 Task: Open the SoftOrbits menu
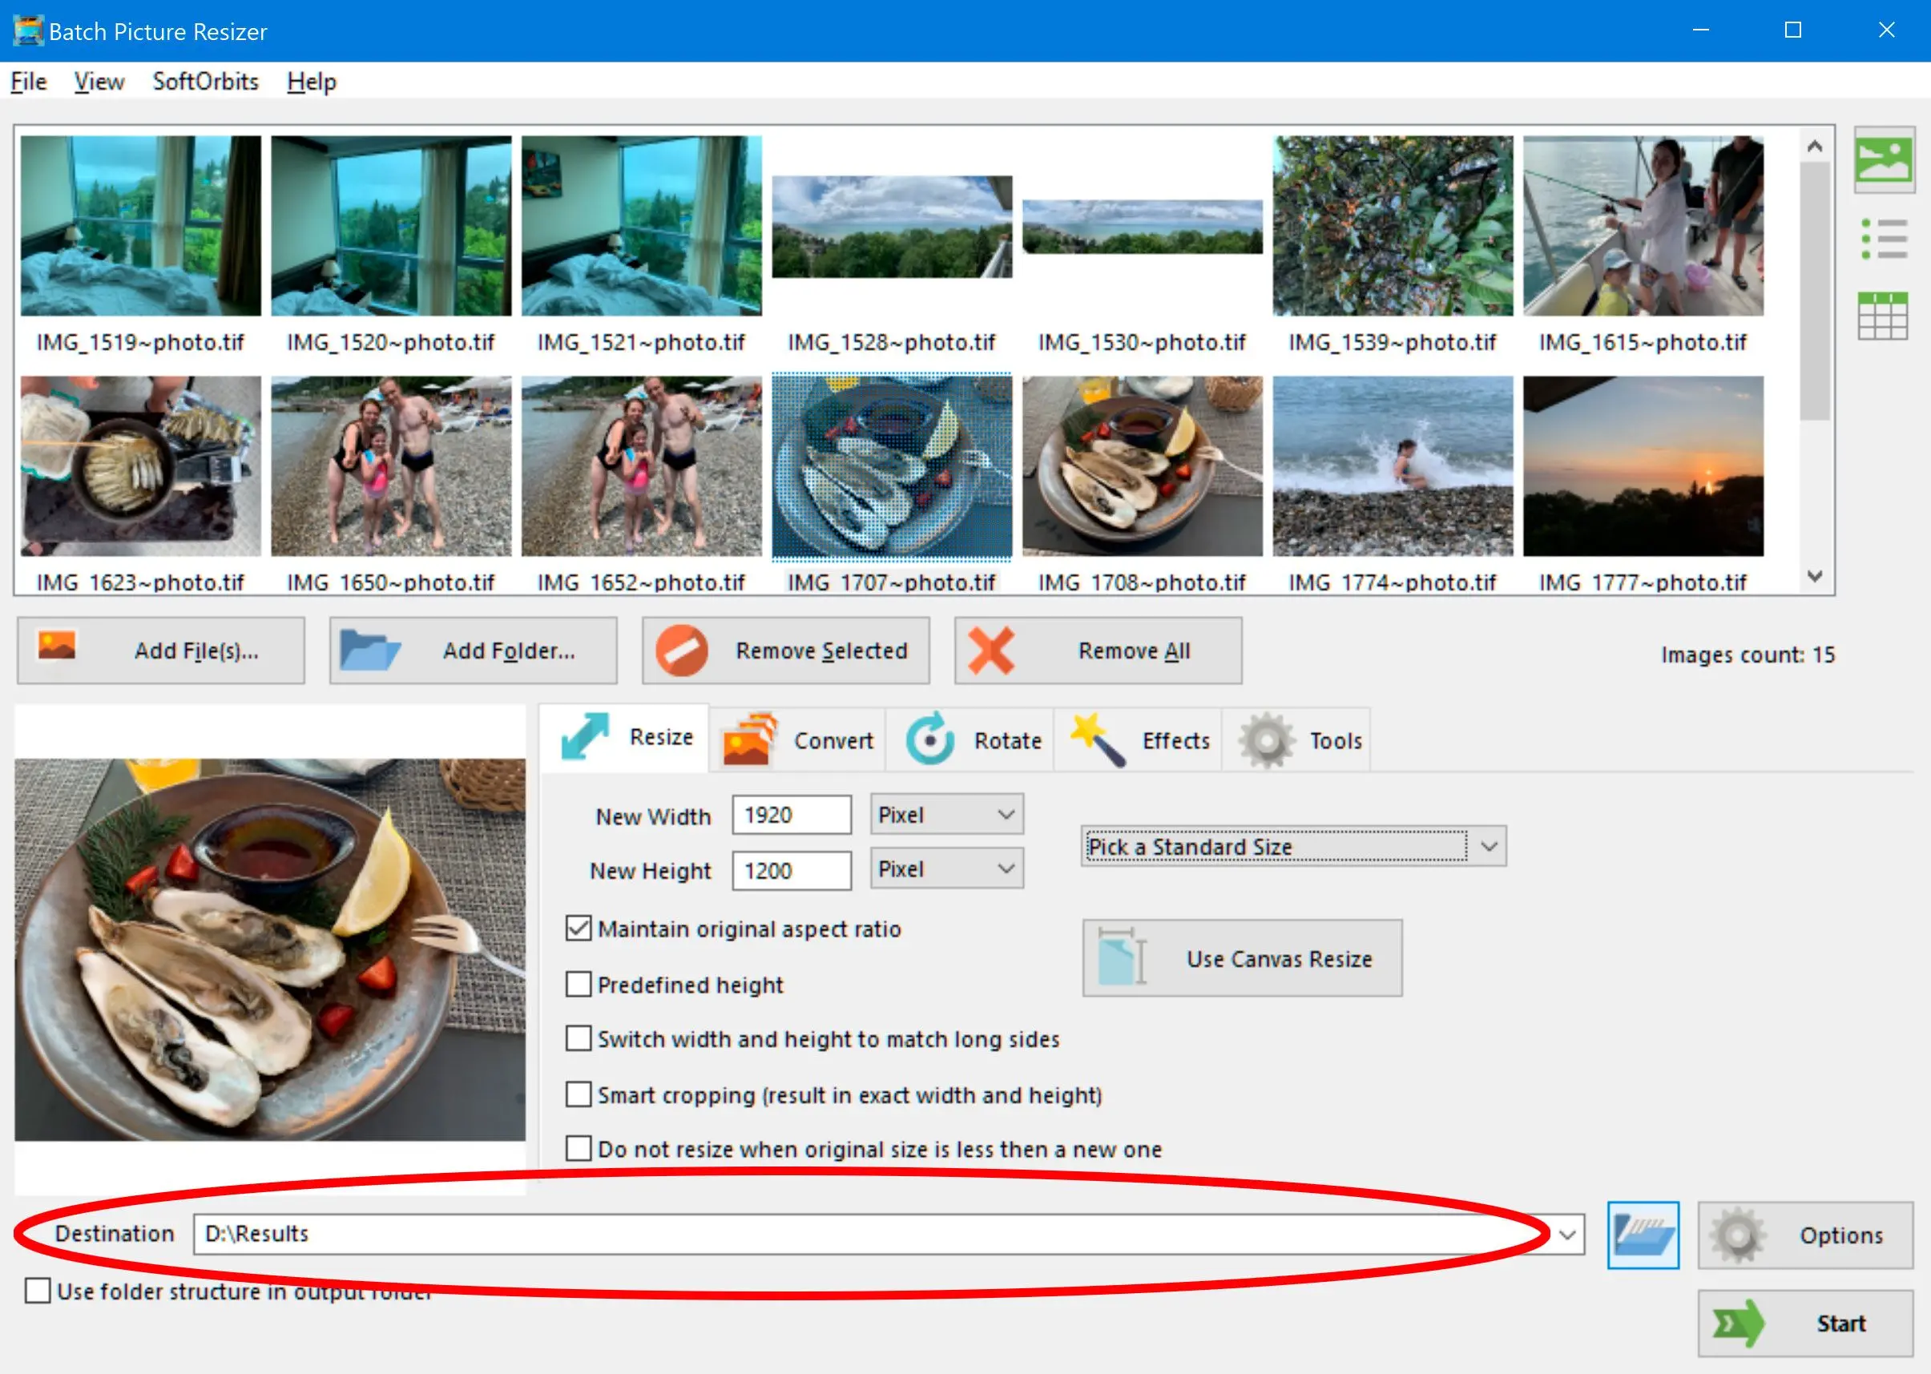[205, 81]
